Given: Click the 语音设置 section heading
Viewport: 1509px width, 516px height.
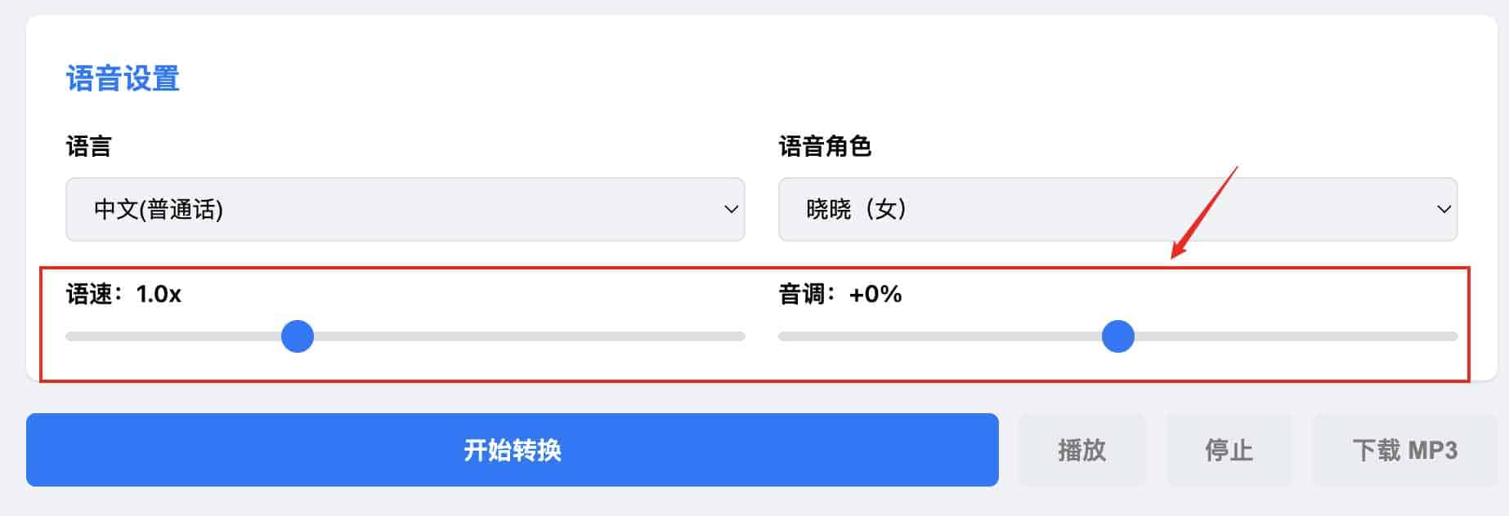Looking at the screenshot, I should (x=123, y=79).
